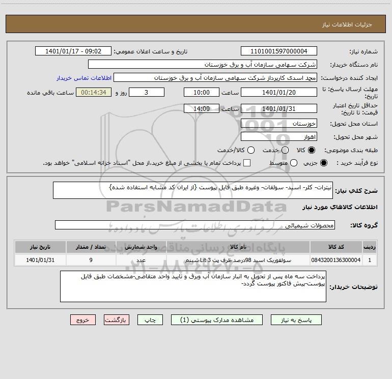Image resolution: width=392 pixels, height=379 pixels.
Task: Click the کد کالا column header
Action: click(x=336, y=247)
